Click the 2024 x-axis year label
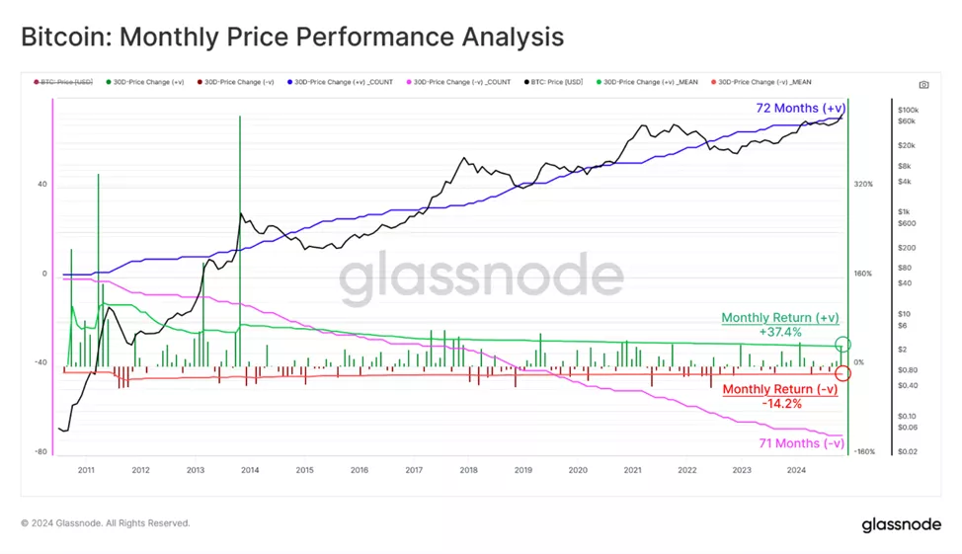The height and width of the screenshot is (554, 962). point(796,470)
